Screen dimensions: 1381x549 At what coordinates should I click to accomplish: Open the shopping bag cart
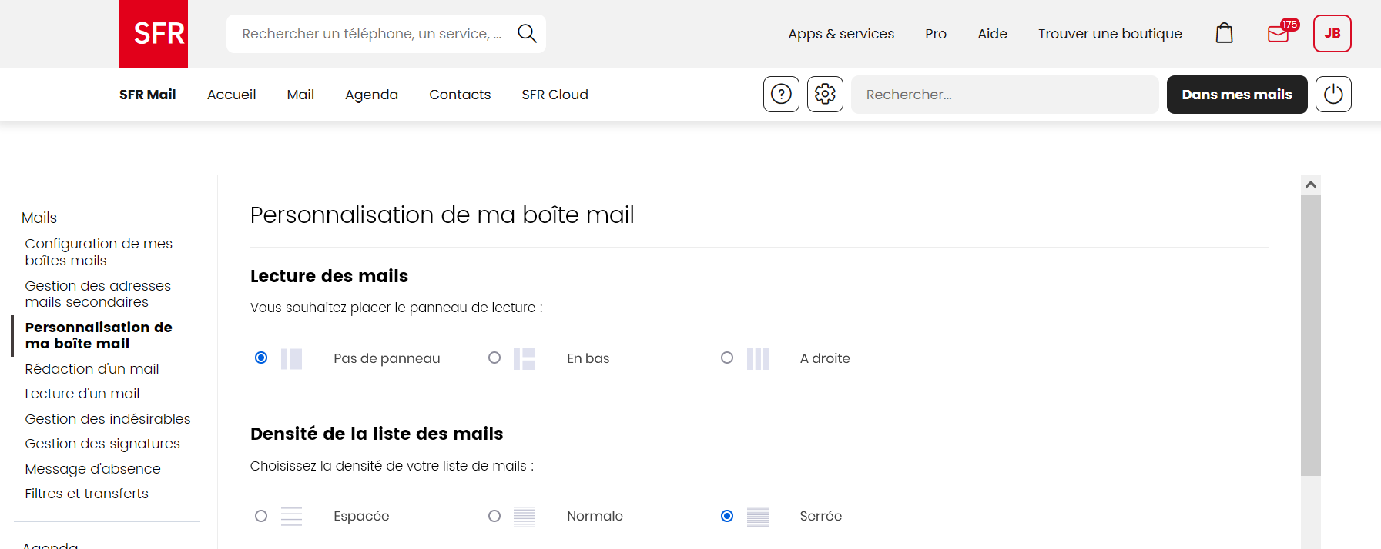point(1224,34)
